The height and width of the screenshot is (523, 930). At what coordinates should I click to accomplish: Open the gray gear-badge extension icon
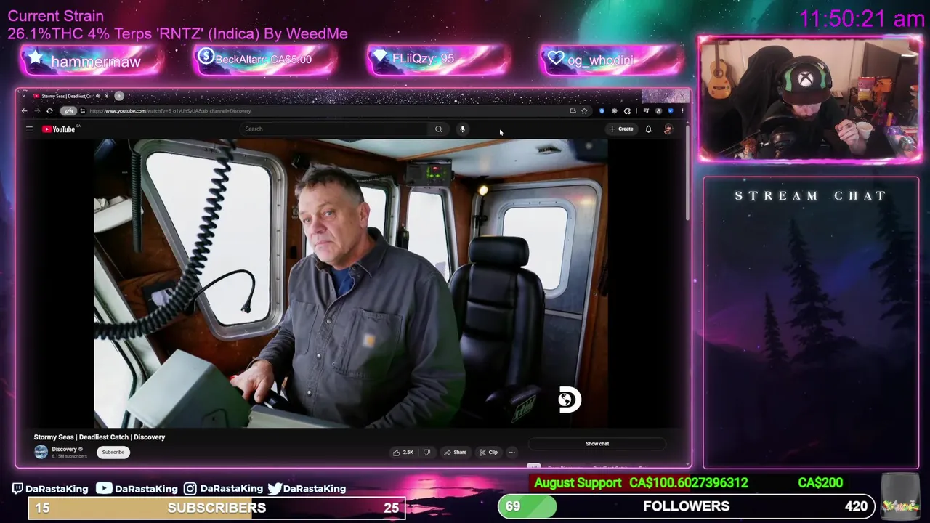615,111
